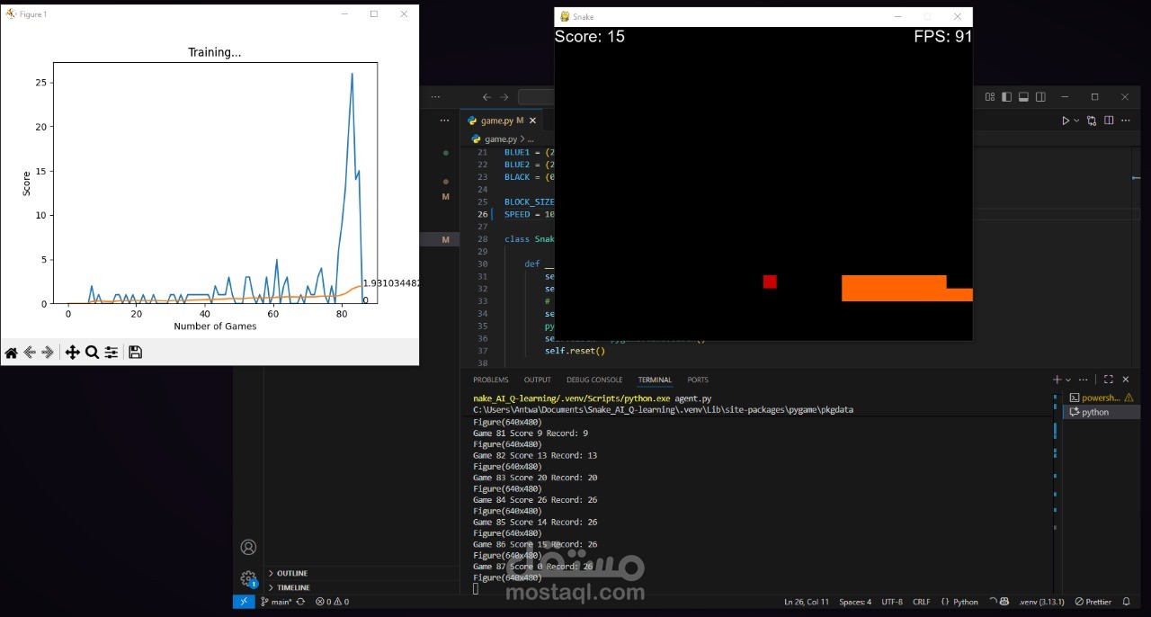Navigate back arrow in VS Code title bar
This screenshot has width=1151, height=617.
point(486,97)
